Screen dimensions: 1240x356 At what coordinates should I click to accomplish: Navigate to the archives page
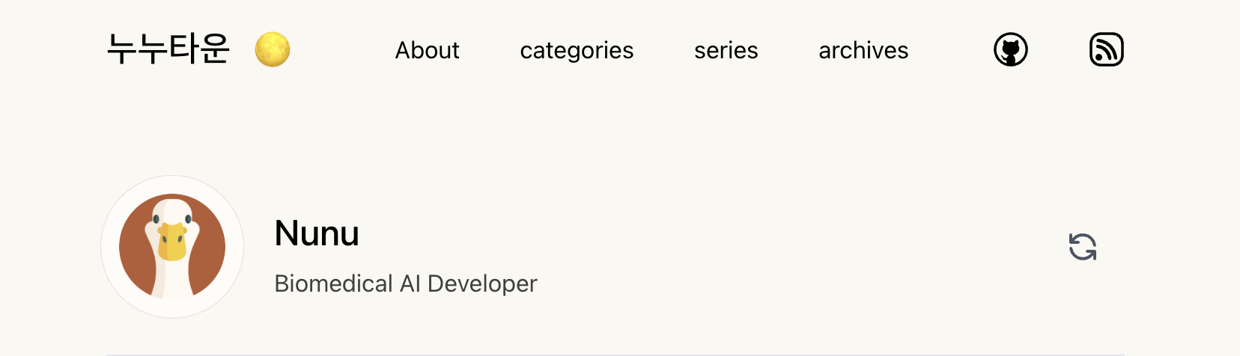pos(863,50)
